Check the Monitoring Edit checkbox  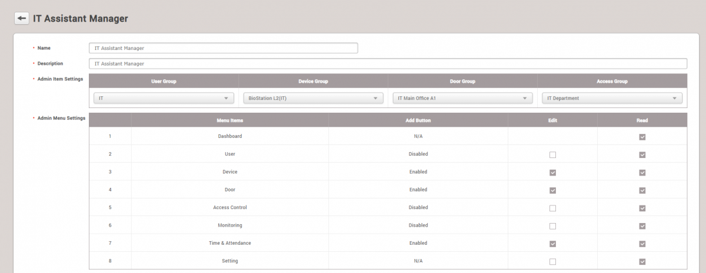pyautogui.click(x=552, y=226)
